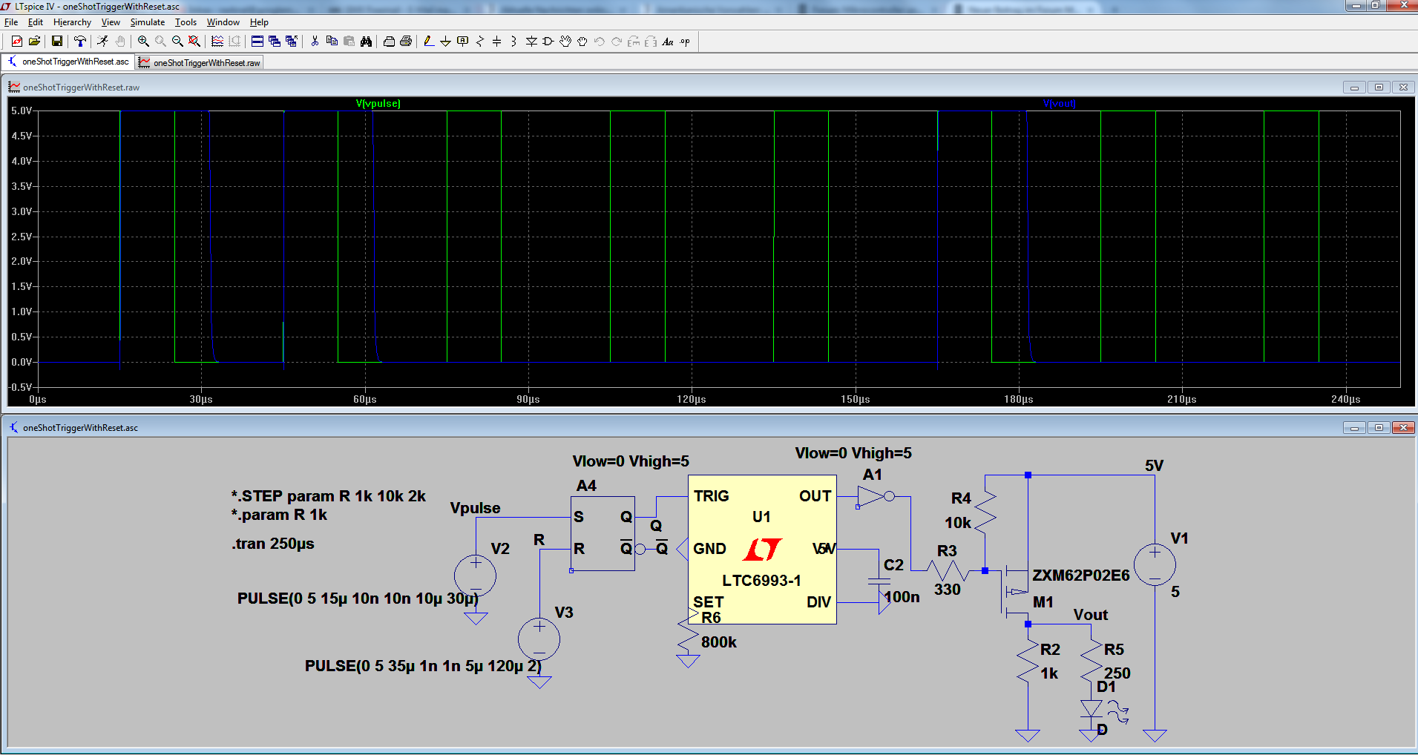The width and height of the screenshot is (1418, 755).
Task: Click the Save floppy disk icon
Action: (56, 42)
